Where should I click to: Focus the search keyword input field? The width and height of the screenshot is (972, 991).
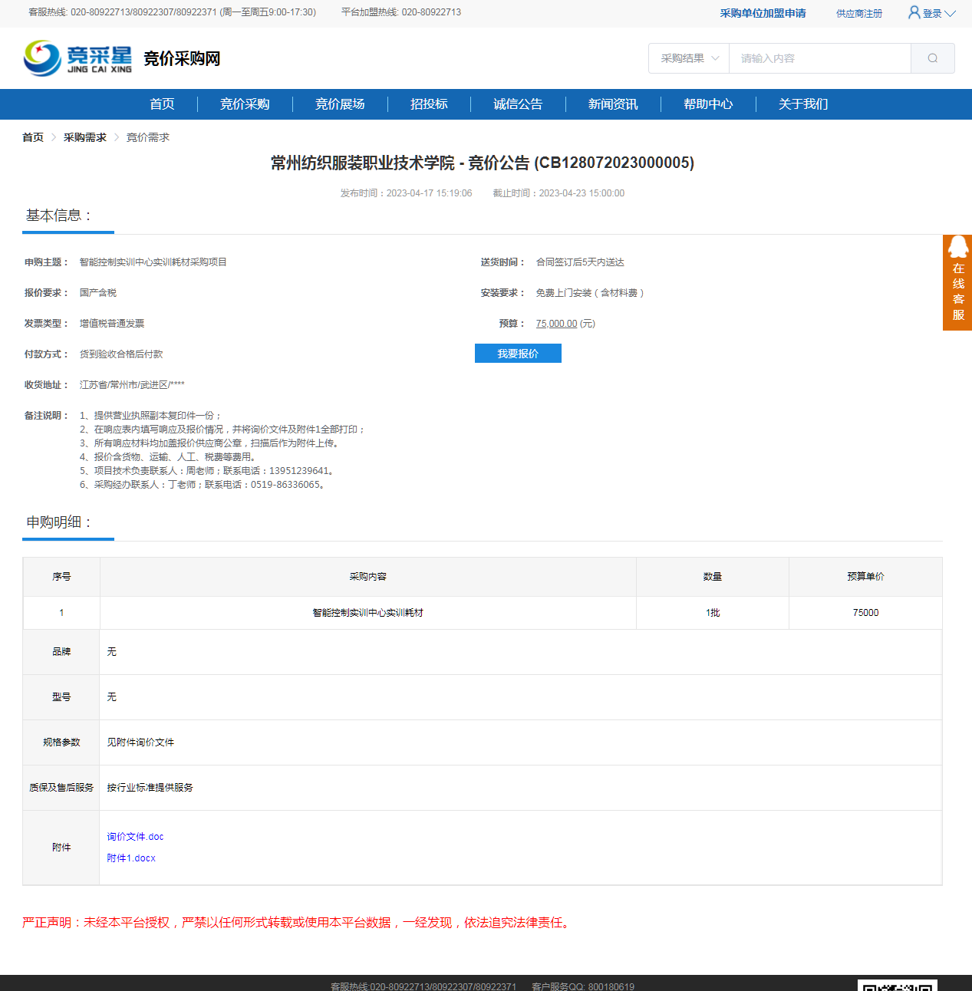pos(819,58)
